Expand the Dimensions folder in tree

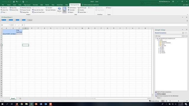tap(159, 41)
